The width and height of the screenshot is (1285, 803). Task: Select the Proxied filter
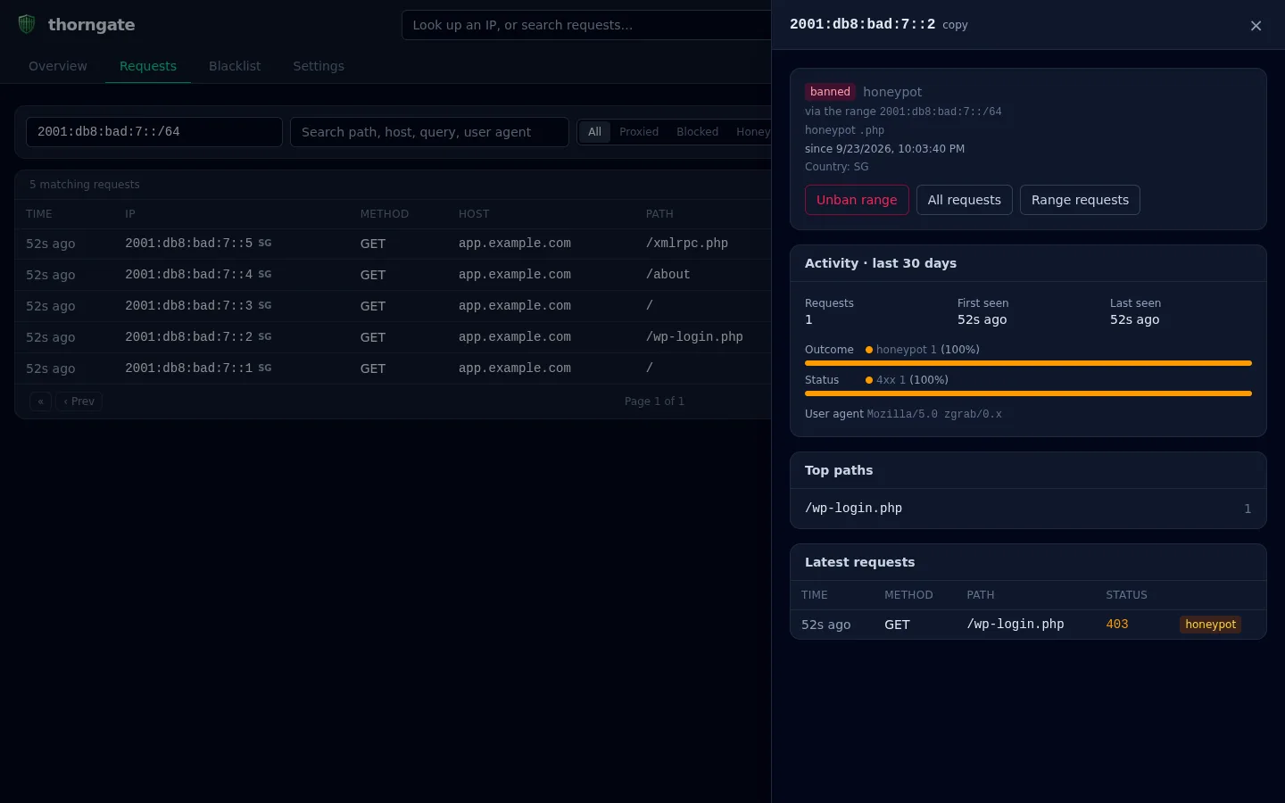click(639, 132)
